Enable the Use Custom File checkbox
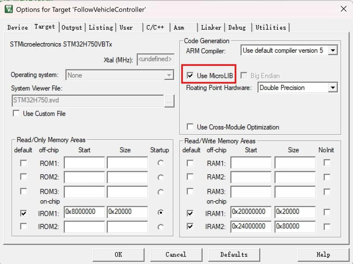This screenshot has width=353, height=264. (x=16, y=114)
